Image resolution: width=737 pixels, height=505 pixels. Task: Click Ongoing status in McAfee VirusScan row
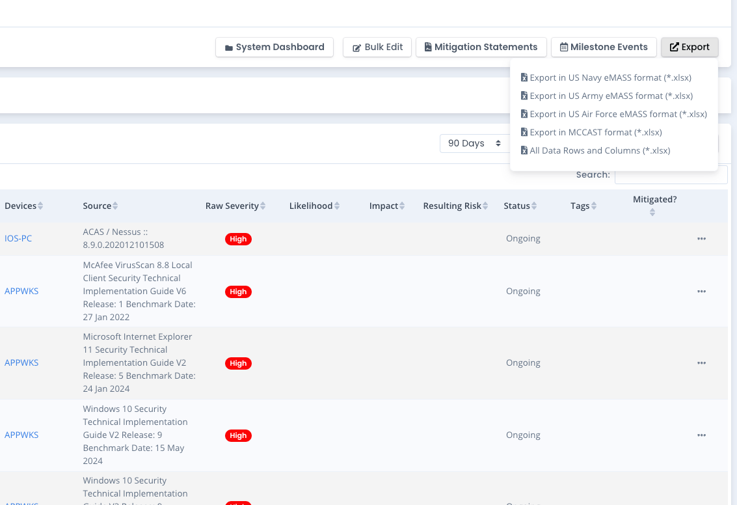(523, 291)
